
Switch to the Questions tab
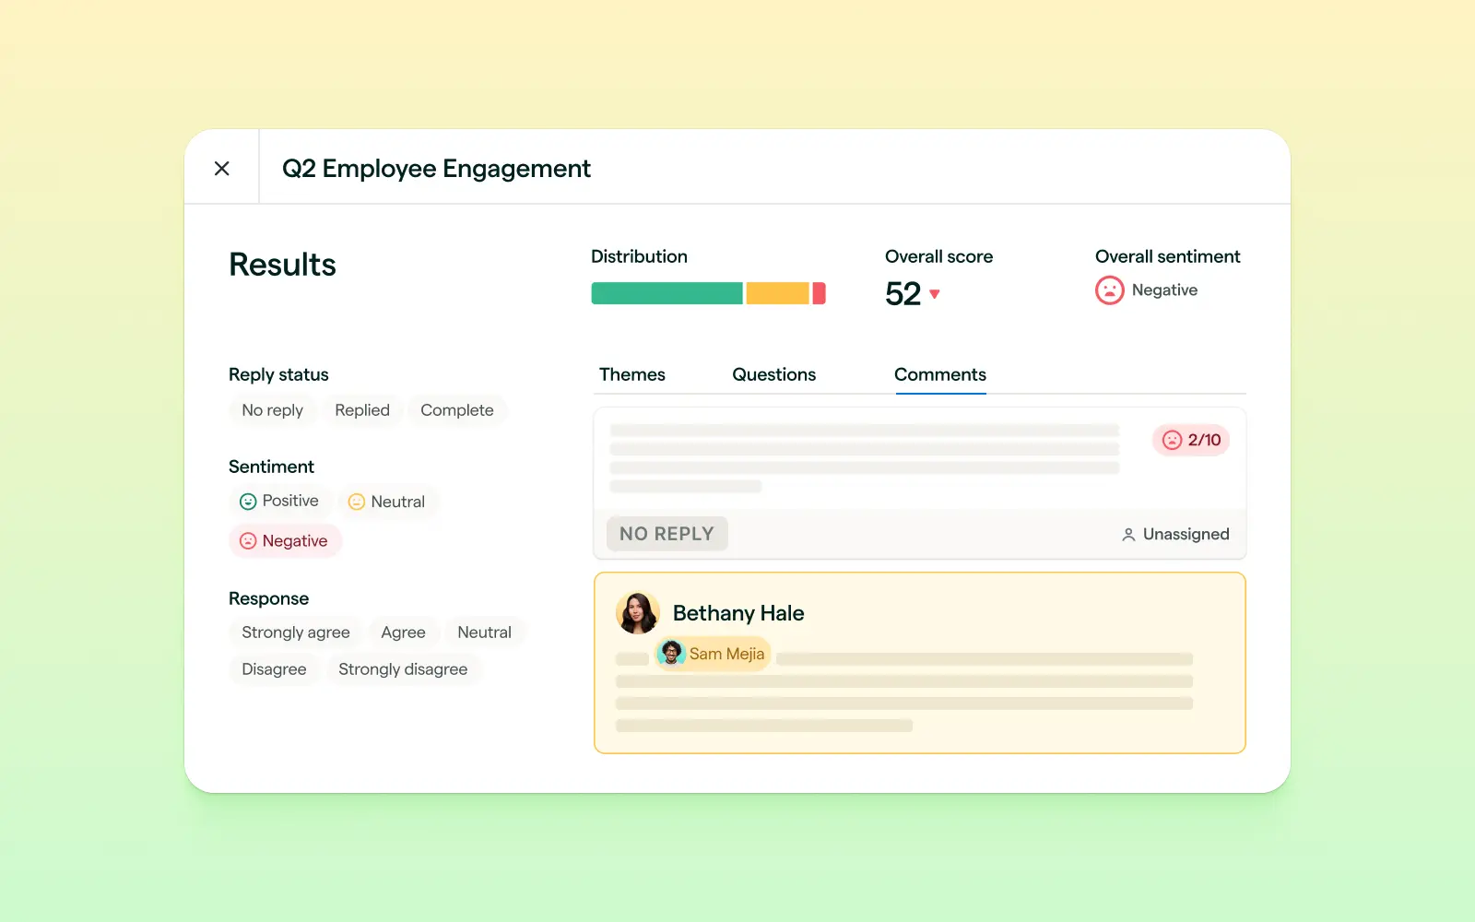click(773, 374)
